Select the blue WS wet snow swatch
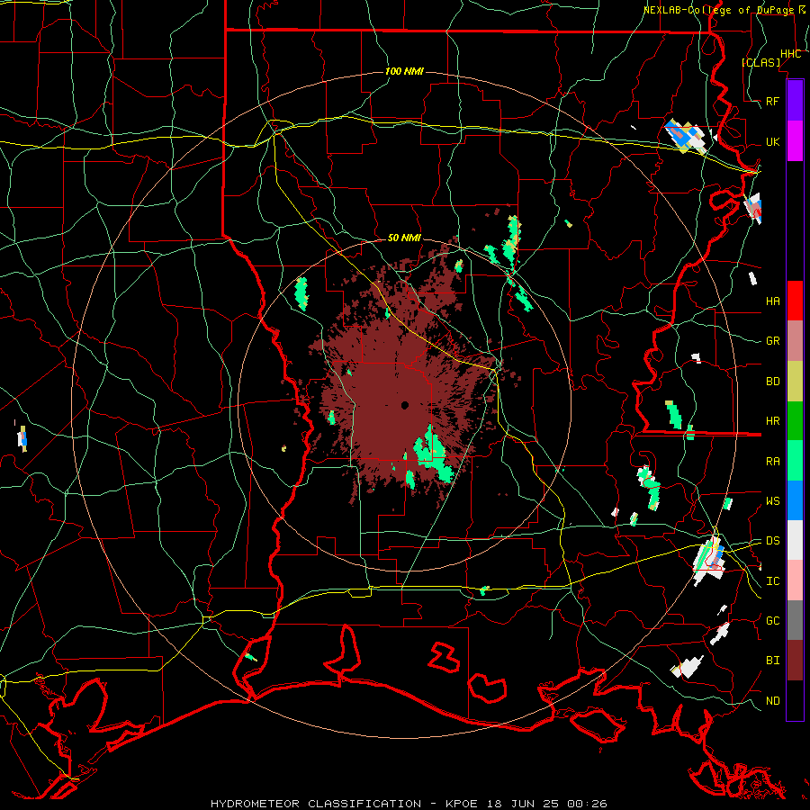Viewport: 810px width, 810px height. [795, 500]
